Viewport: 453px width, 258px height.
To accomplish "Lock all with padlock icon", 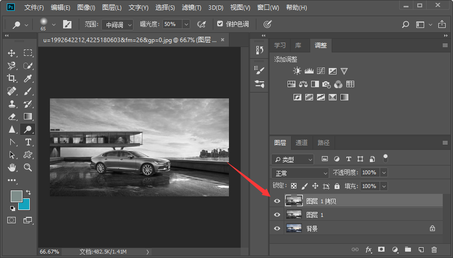I will click(x=337, y=186).
